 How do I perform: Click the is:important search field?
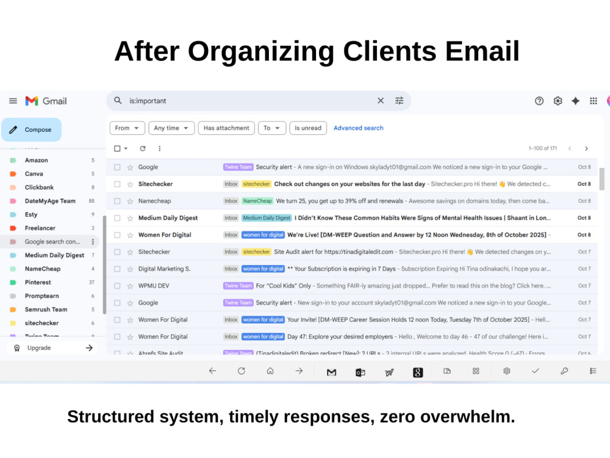[x=249, y=101]
